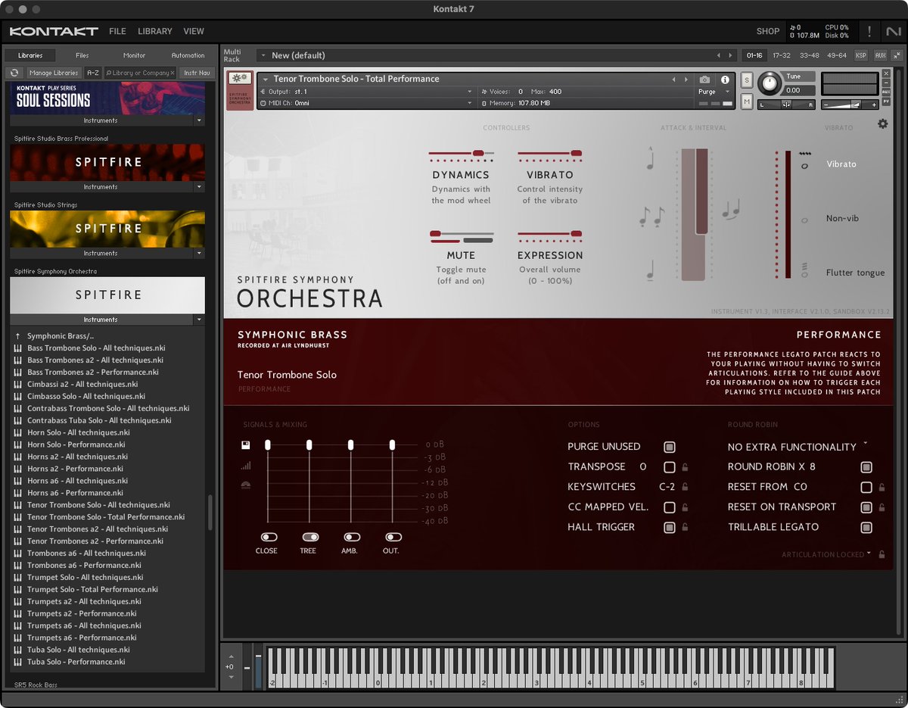Toggle TRILLABLE LEGATO checkbox
The height and width of the screenshot is (708, 908).
(x=866, y=528)
